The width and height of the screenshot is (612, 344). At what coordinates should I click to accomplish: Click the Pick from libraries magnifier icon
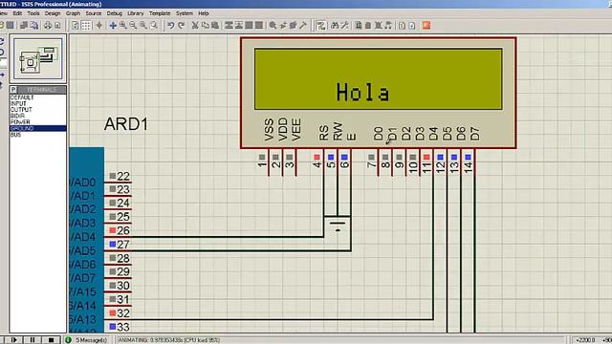point(273,26)
